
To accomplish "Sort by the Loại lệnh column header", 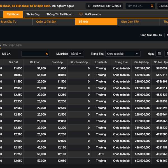I will coord(101,62).
